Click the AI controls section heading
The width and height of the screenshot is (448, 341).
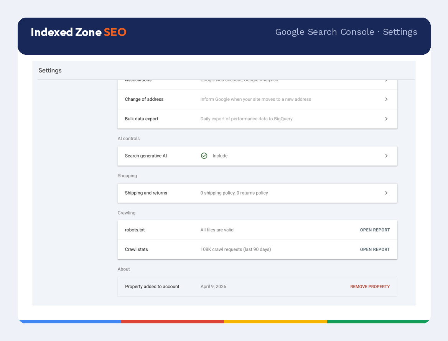(128, 139)
